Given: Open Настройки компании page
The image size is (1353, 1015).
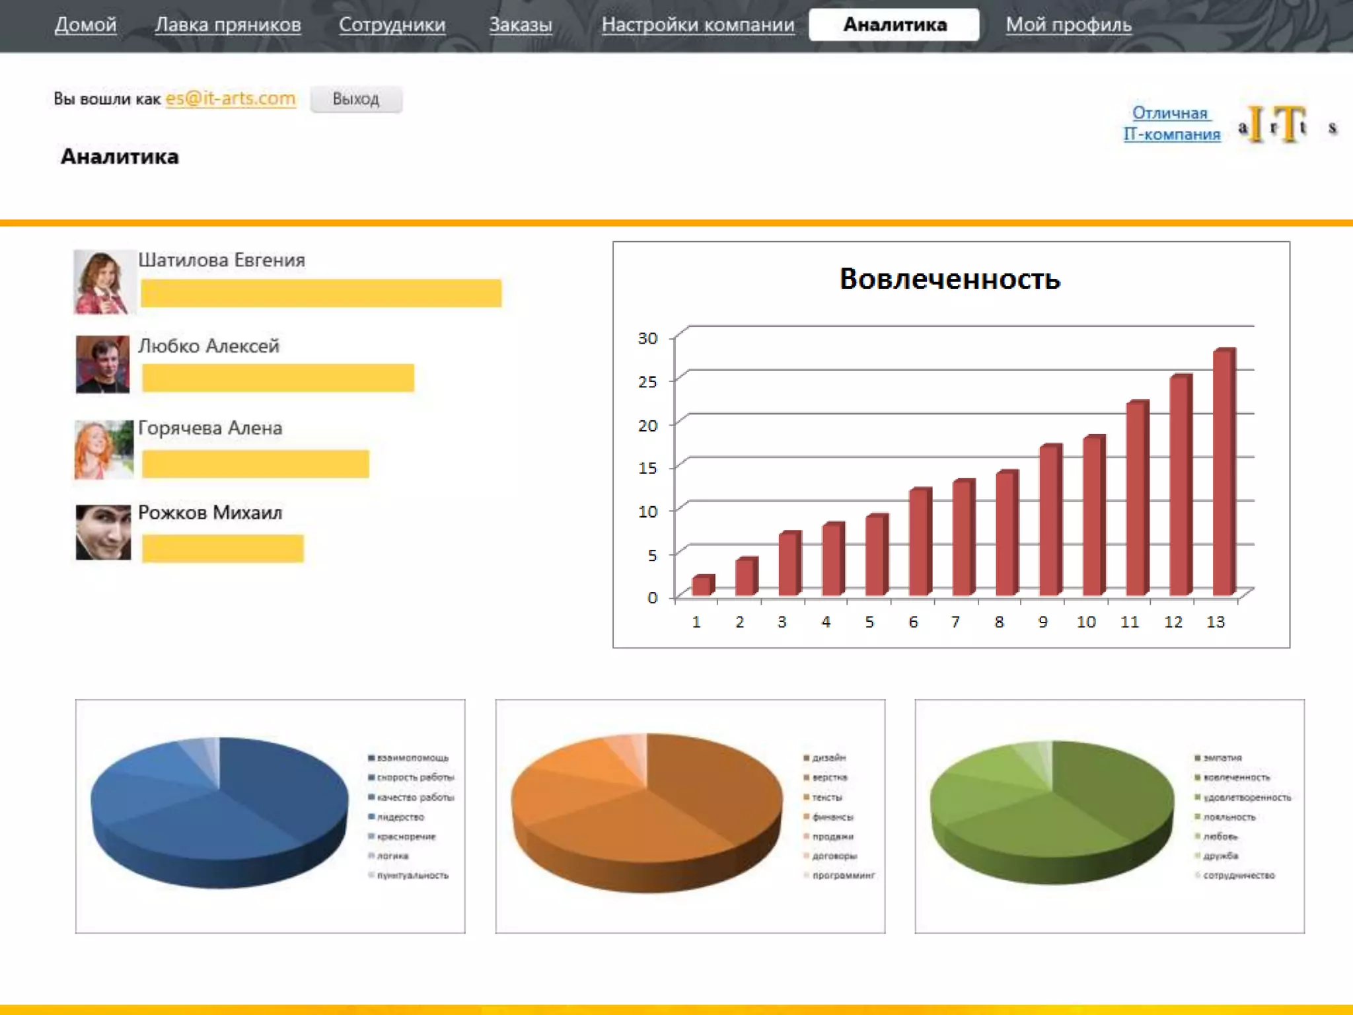Looking at the screenshot, I should [698, 25].
